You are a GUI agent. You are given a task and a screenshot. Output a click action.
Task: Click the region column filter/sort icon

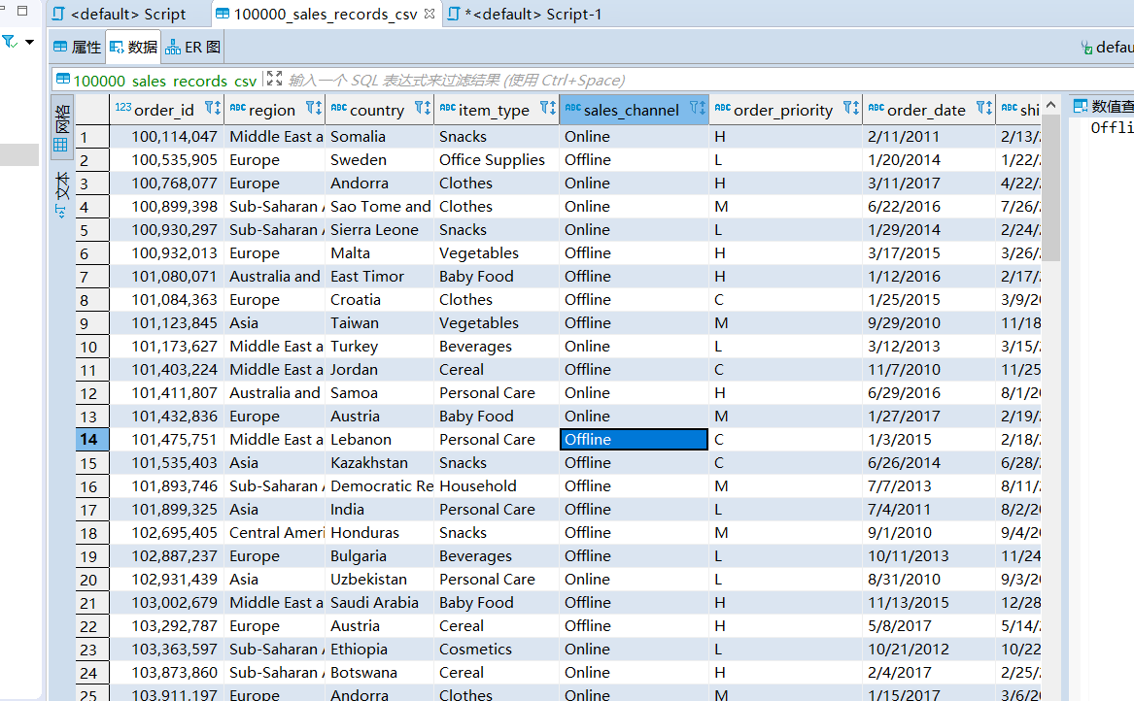pyautogui.click(x=313, y=109)
